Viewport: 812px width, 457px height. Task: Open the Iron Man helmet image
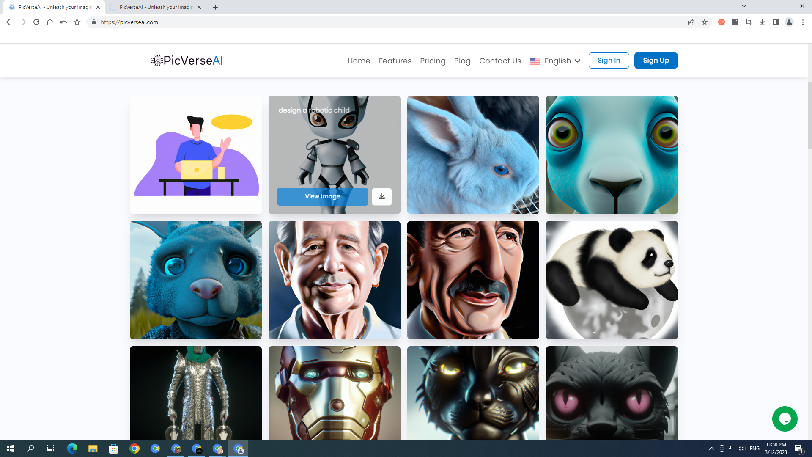click(335, 393)
